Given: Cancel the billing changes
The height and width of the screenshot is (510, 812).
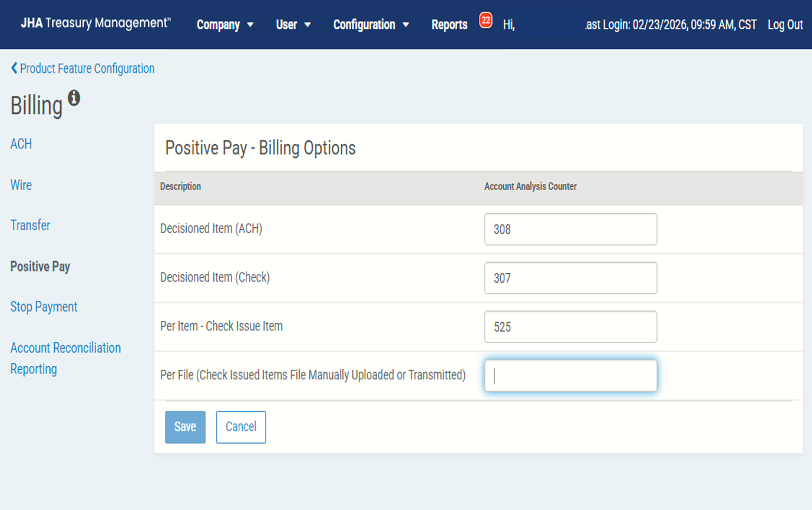Looking at the screenshot, I should tap(240, 427).
